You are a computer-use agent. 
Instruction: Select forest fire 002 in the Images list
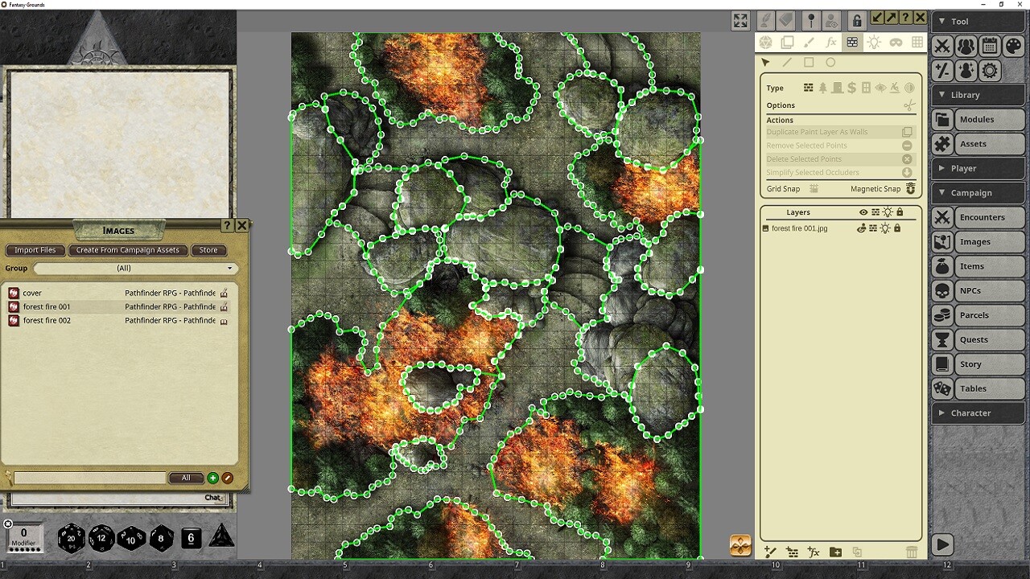pyautogui.click(x=47, y=320)
